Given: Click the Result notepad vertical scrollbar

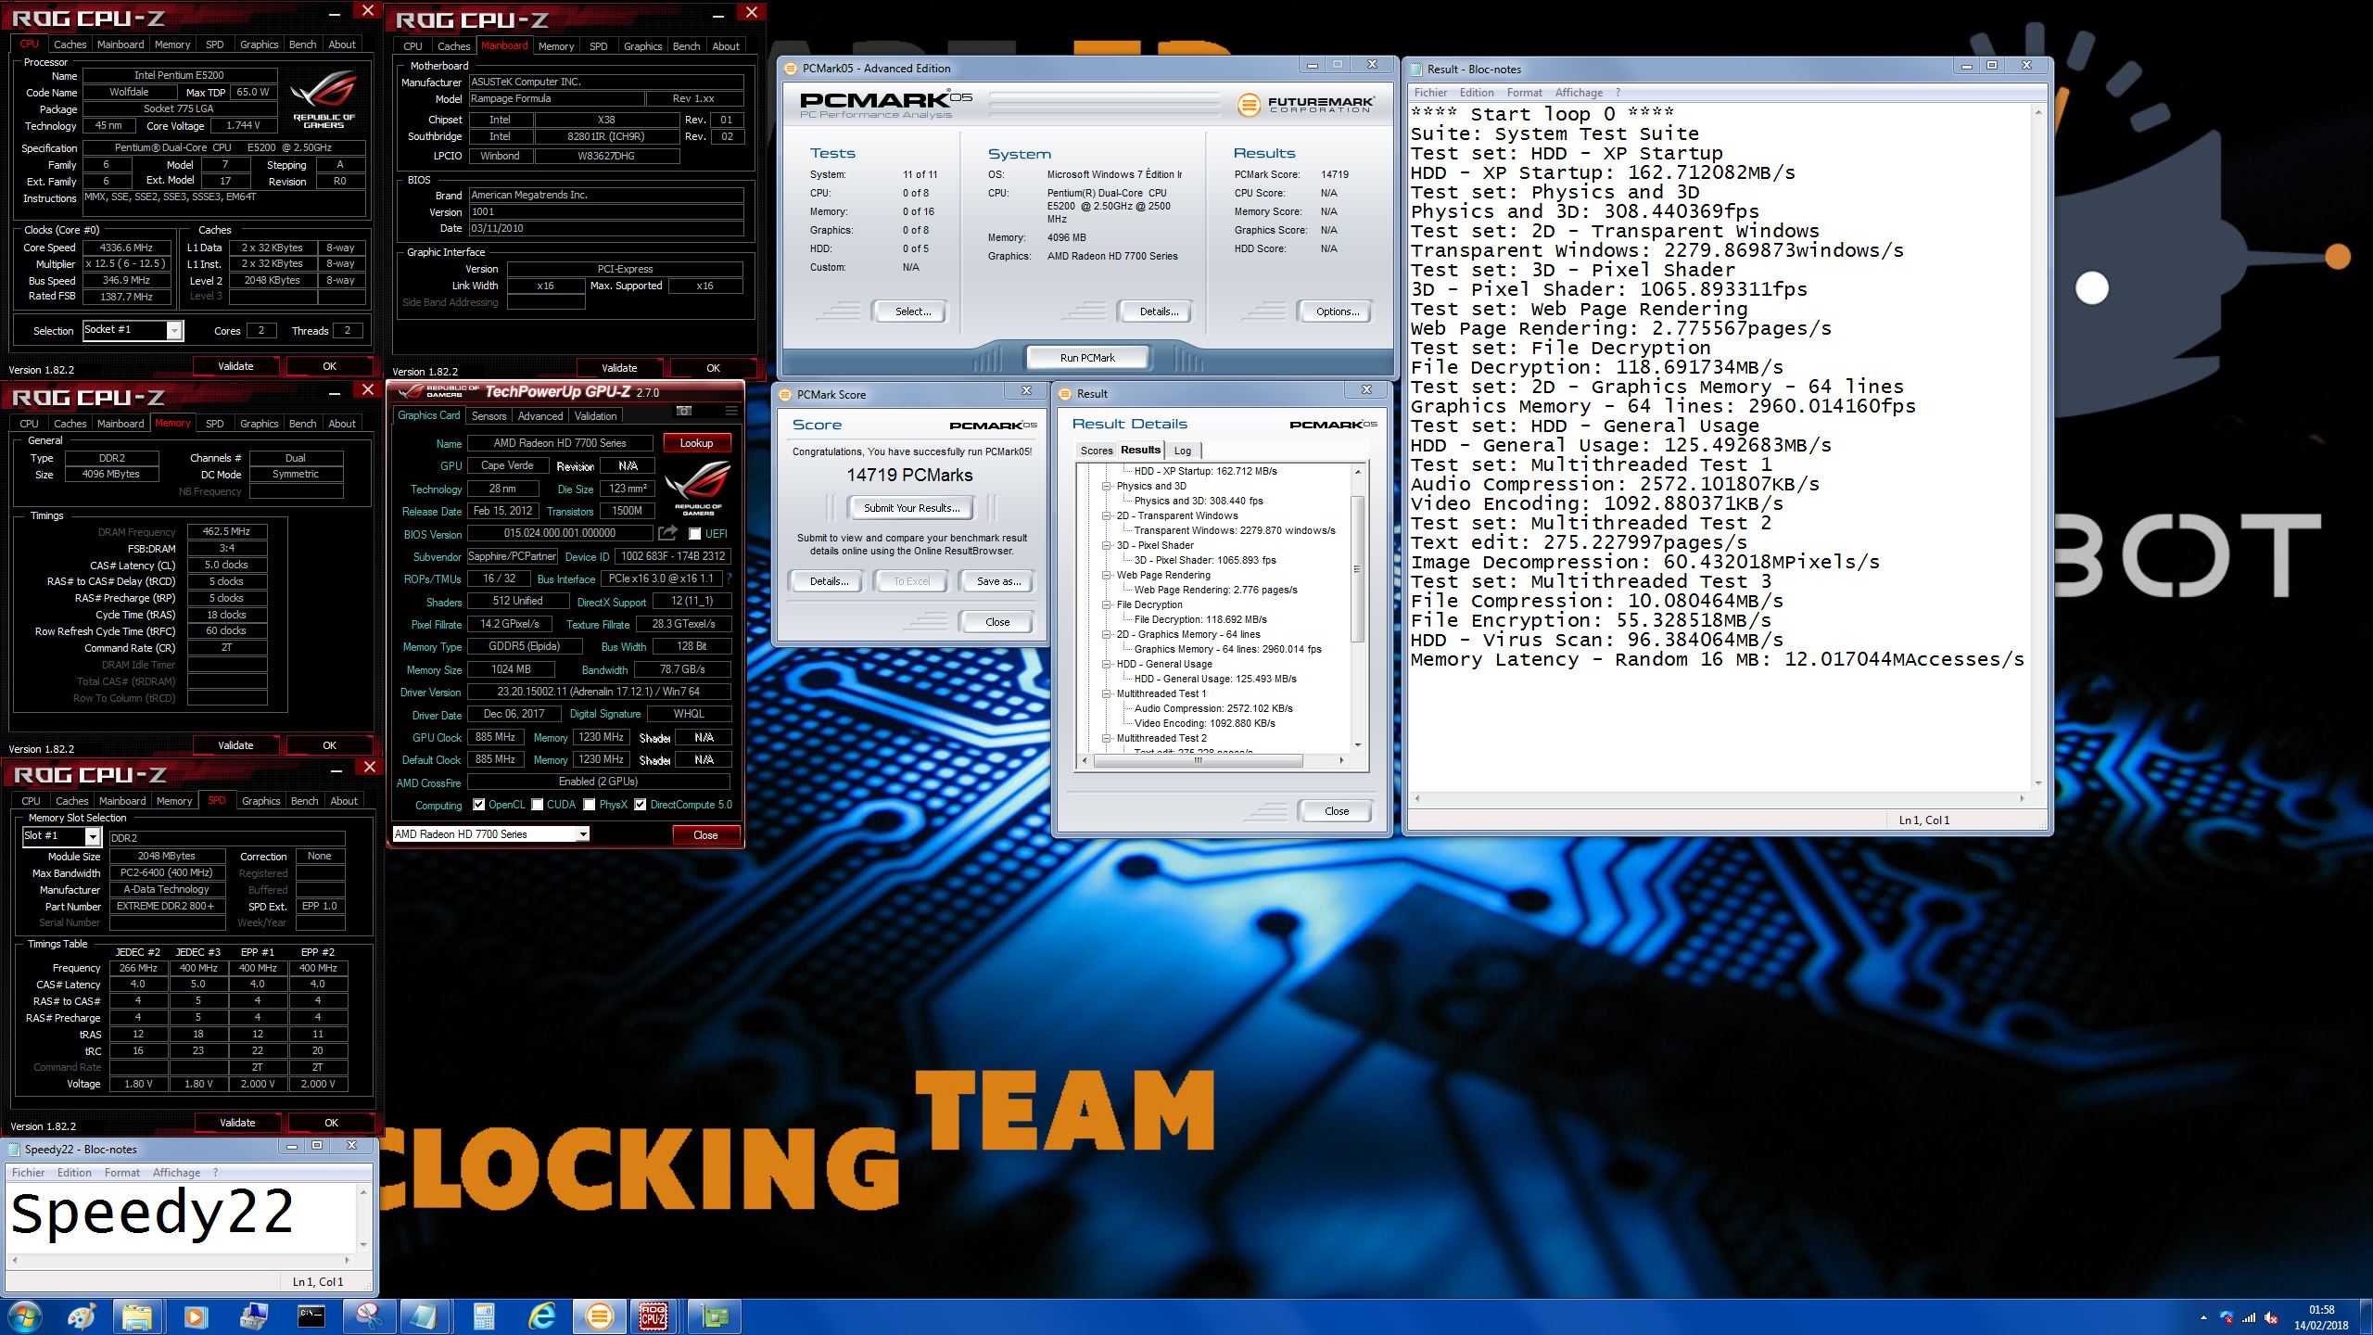Looking at the screenshot, I should tap(2037, 448).
